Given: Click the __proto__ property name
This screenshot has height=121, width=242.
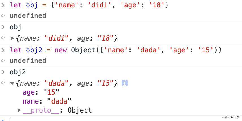Looking at the screenshot, I should (x=41, y=110).
